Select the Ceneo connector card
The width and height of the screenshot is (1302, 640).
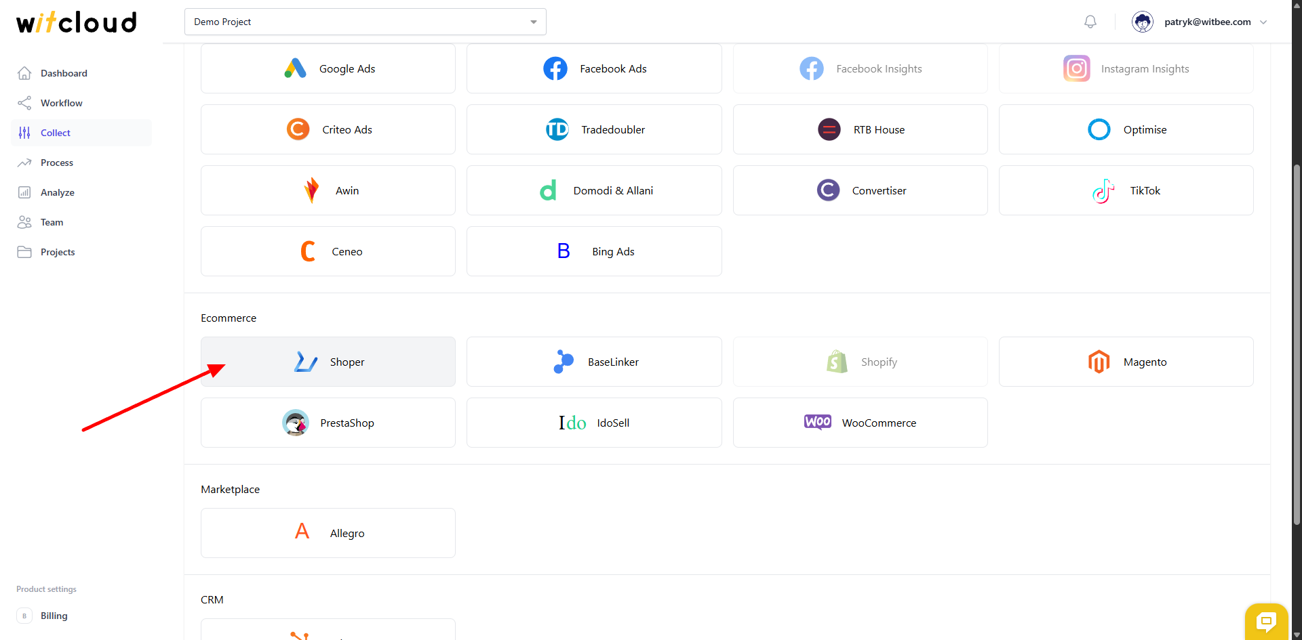tap(328, 251)
